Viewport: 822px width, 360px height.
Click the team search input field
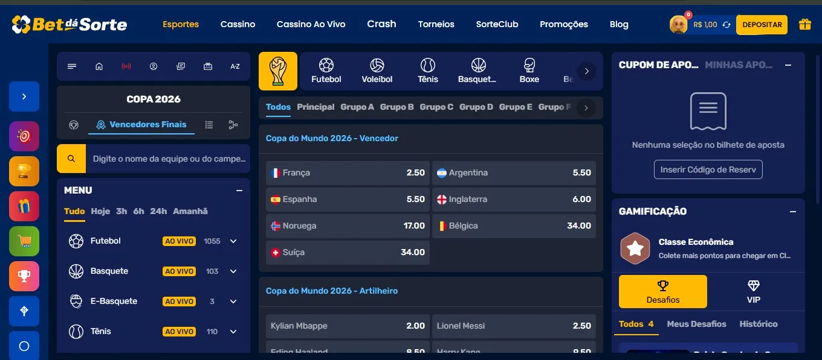168,159
